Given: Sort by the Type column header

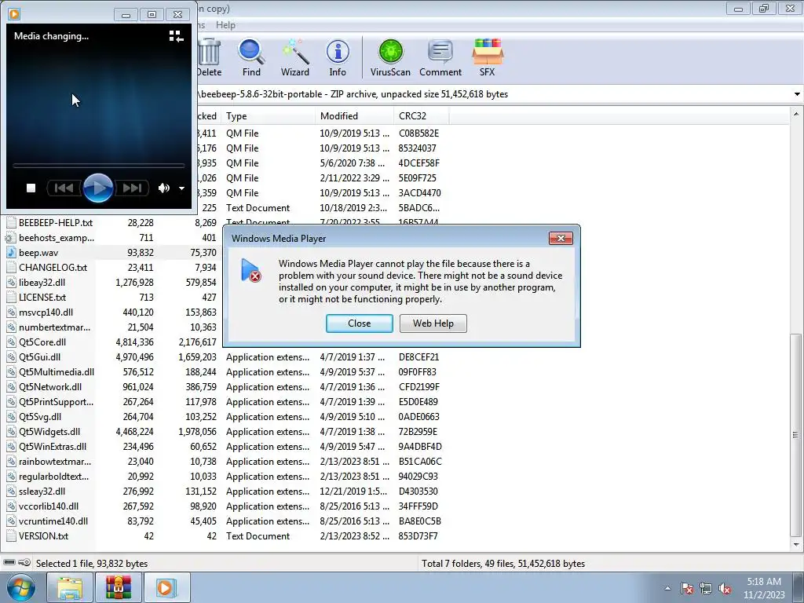Looking at the screenshot, I should click(x=269, y=116).
